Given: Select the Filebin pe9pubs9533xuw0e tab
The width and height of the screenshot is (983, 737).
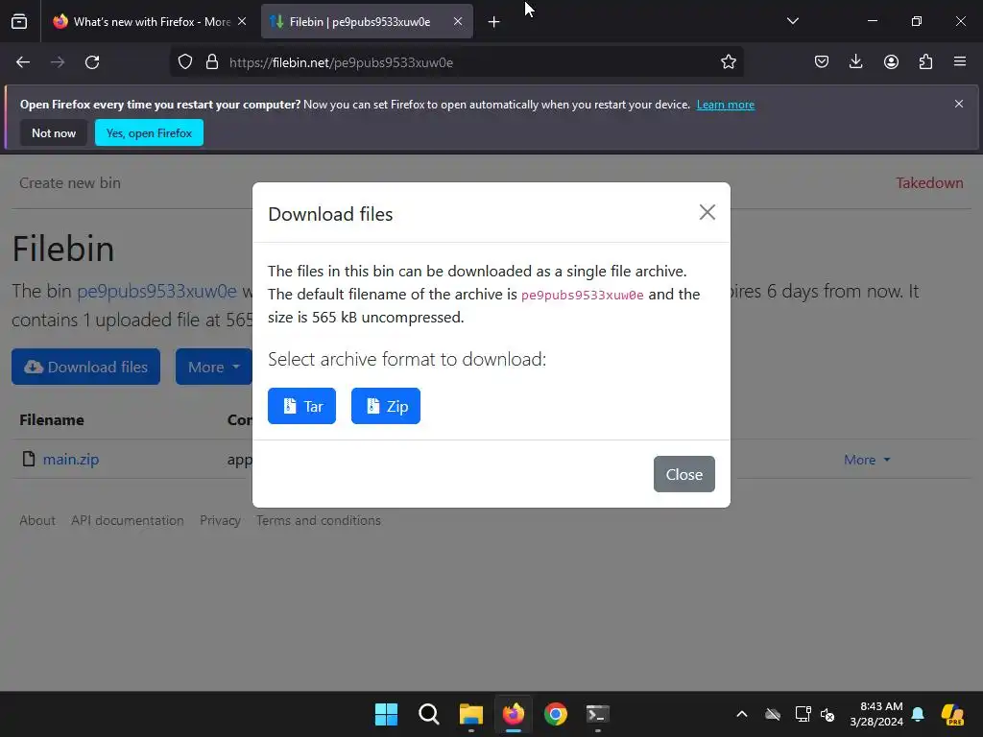Looking at the screenshot, I should coord(367,21).
